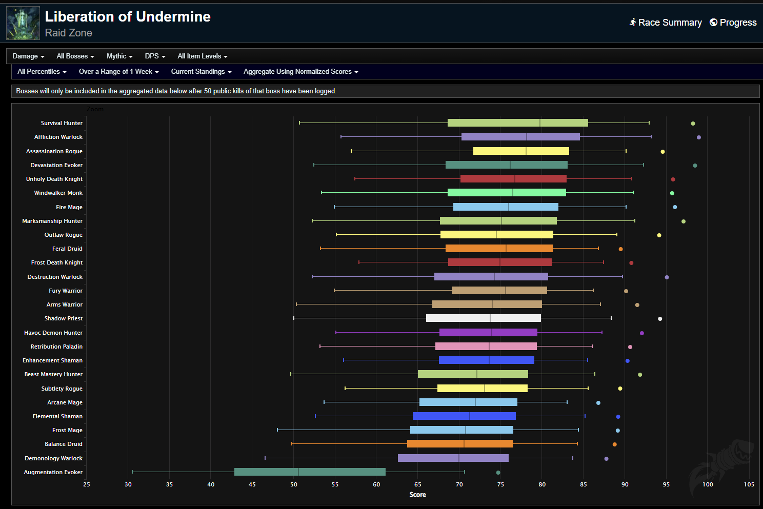Select the Shadow Priest white bar
This screenshot has height=509, width=763.
coord(483,318)
